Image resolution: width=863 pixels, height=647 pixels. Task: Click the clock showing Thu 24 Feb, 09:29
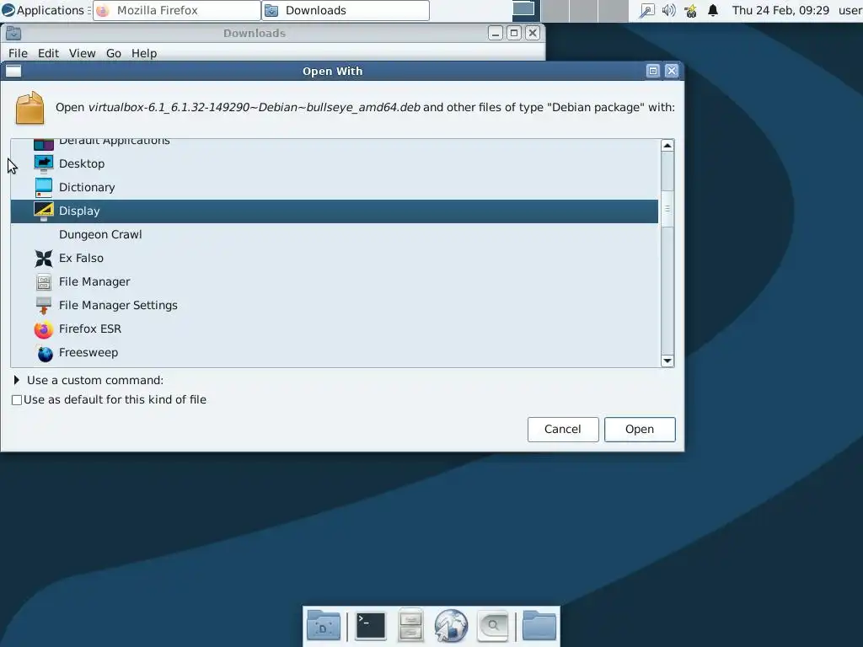click(780, 10)
